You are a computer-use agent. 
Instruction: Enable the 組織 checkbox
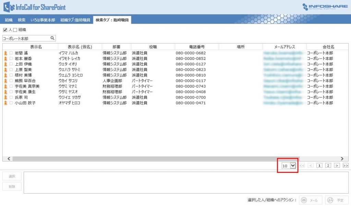tap(15, 30)
